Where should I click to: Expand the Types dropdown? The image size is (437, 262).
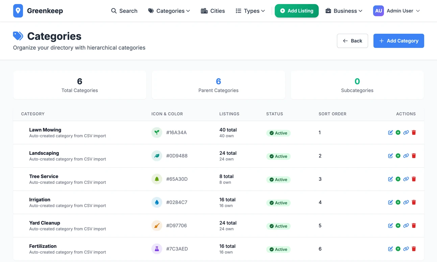click(x=250, y=11)
